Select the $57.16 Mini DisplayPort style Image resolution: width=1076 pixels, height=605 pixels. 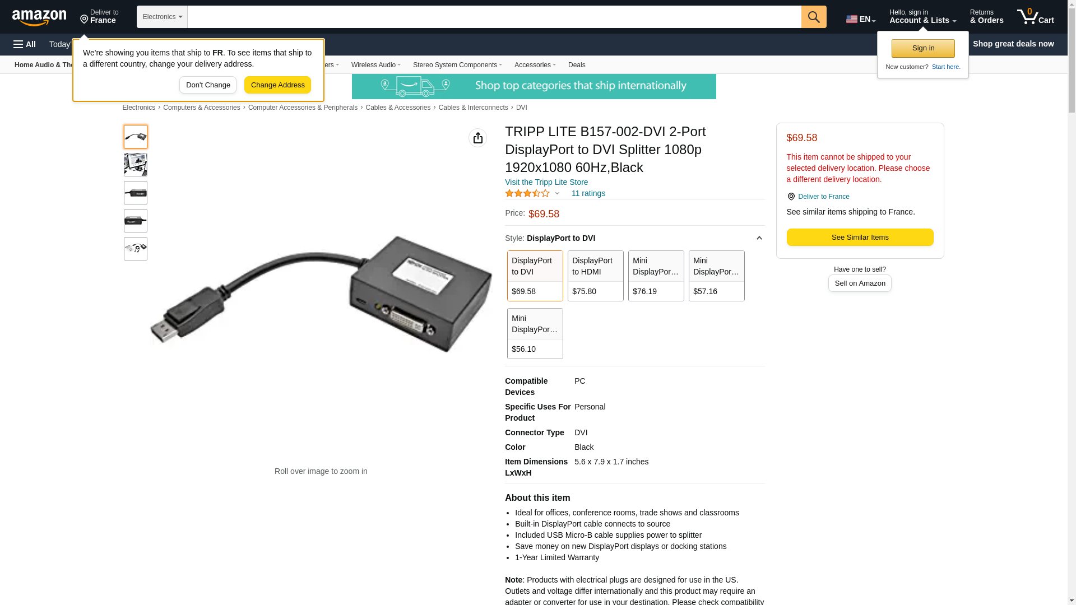(716, 276)
